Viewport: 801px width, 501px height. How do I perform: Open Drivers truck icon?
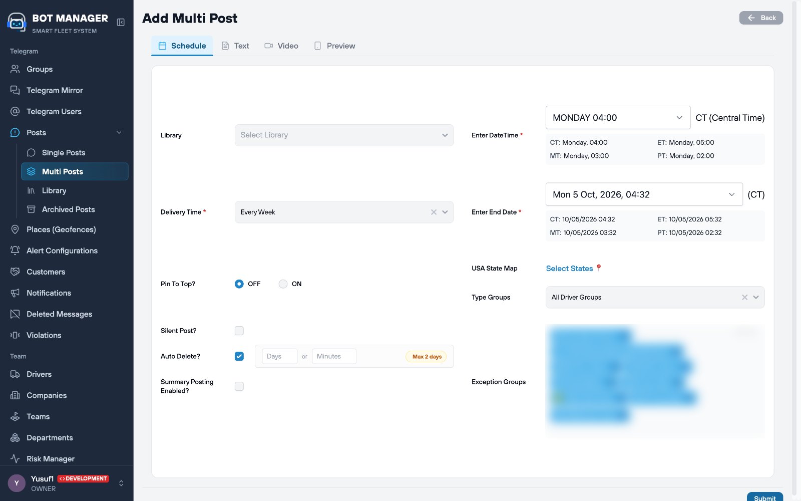click(15, 374)
